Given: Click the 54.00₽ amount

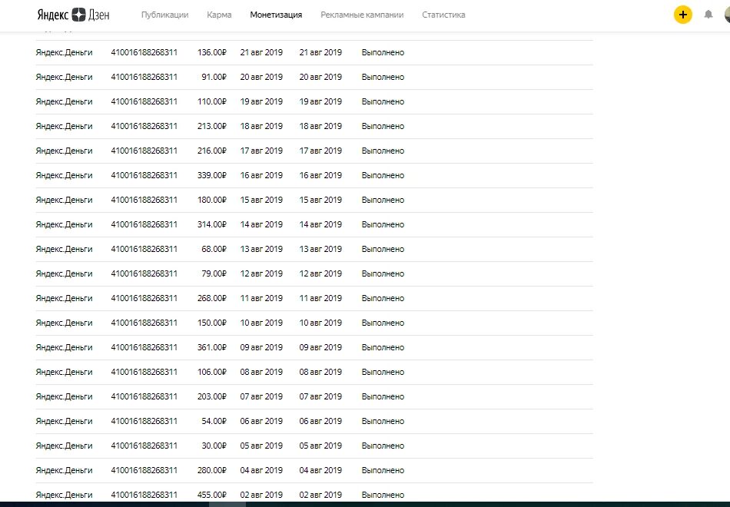Looking at the screenshot, I should tap(214, 421).
